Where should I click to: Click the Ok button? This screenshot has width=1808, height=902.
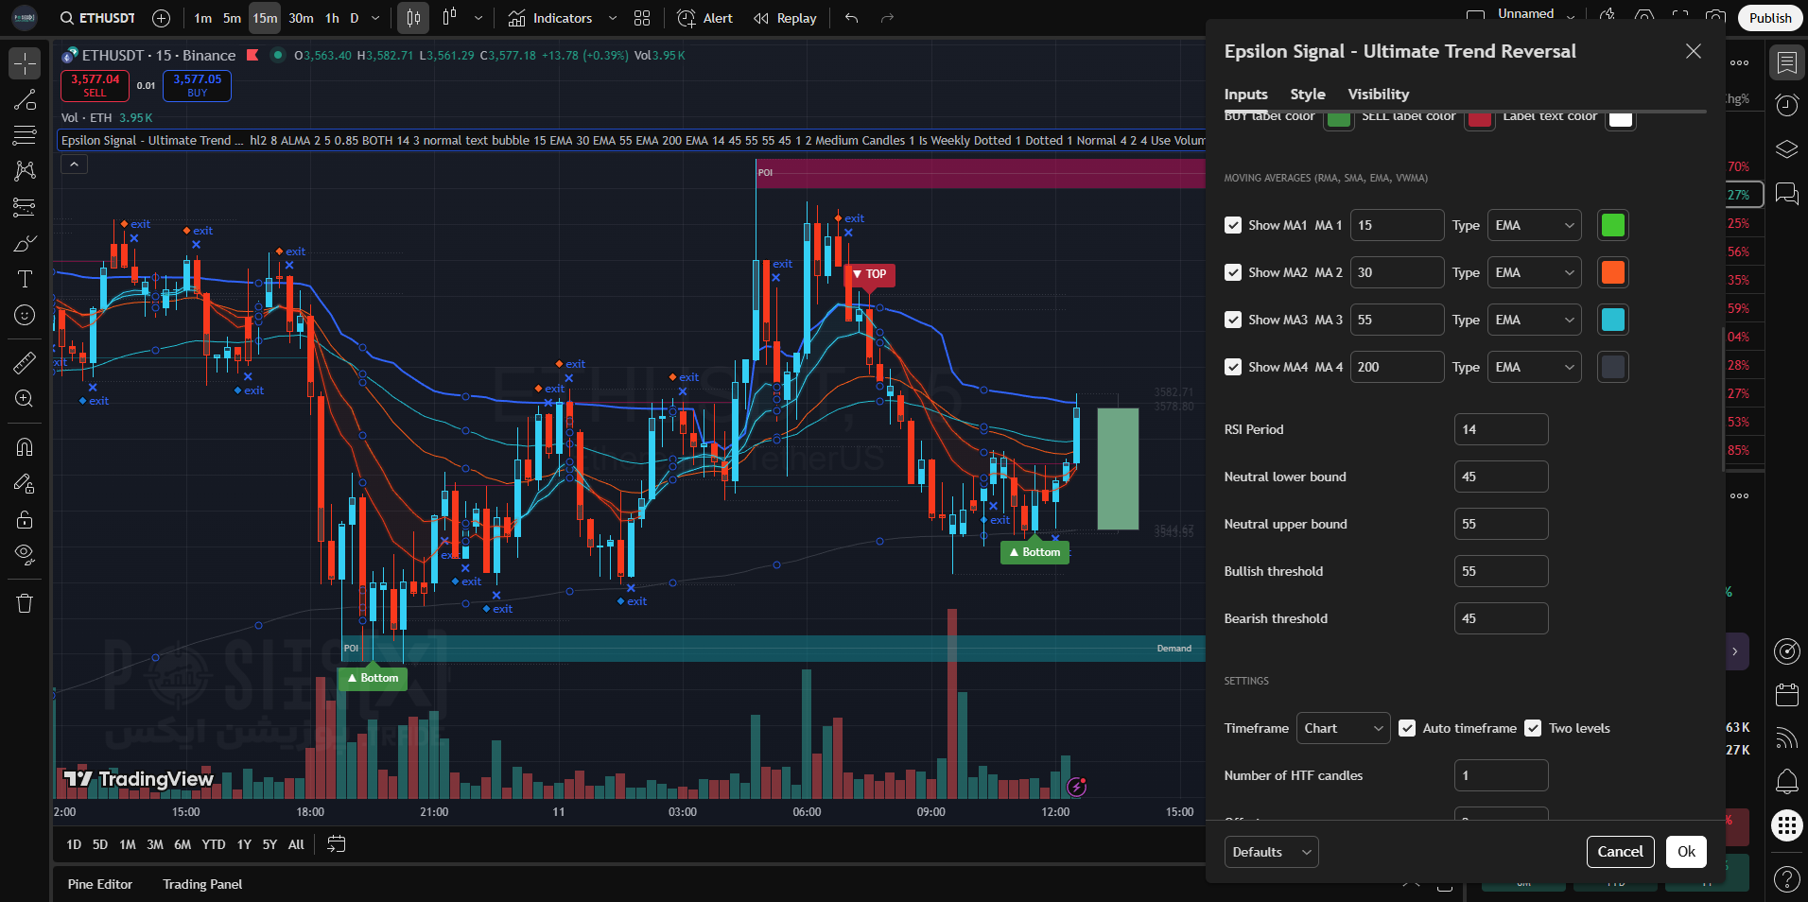point(1686,852)
